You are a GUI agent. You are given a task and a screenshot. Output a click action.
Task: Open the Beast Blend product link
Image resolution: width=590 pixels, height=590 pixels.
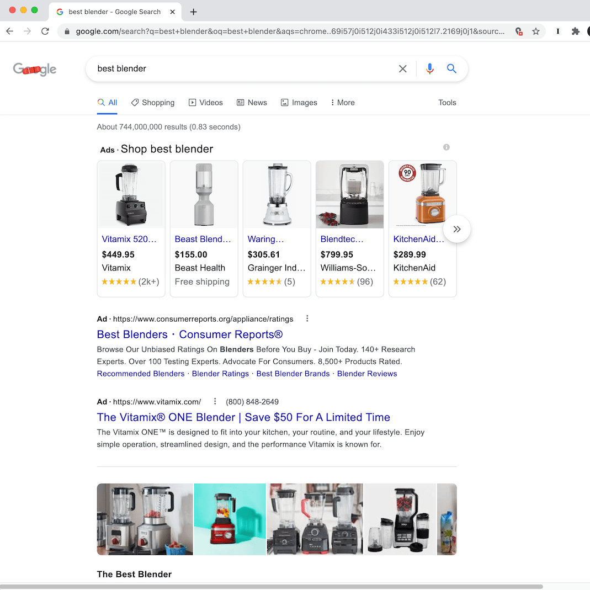click(x=203, y=240)
